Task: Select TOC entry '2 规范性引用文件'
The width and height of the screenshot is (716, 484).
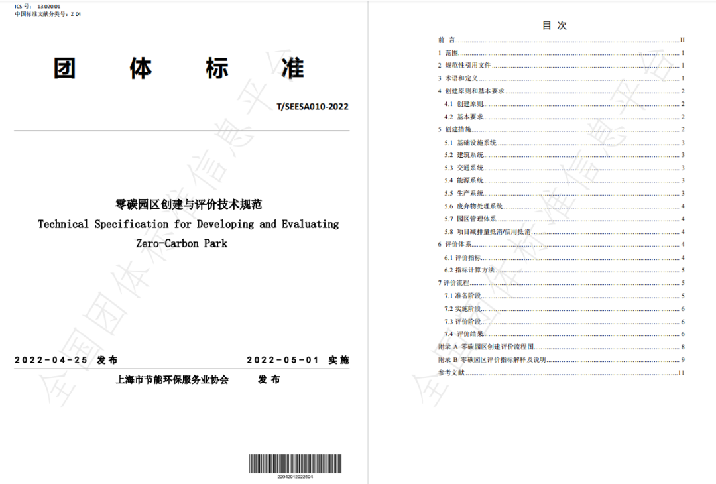Action: click(562, 65)
